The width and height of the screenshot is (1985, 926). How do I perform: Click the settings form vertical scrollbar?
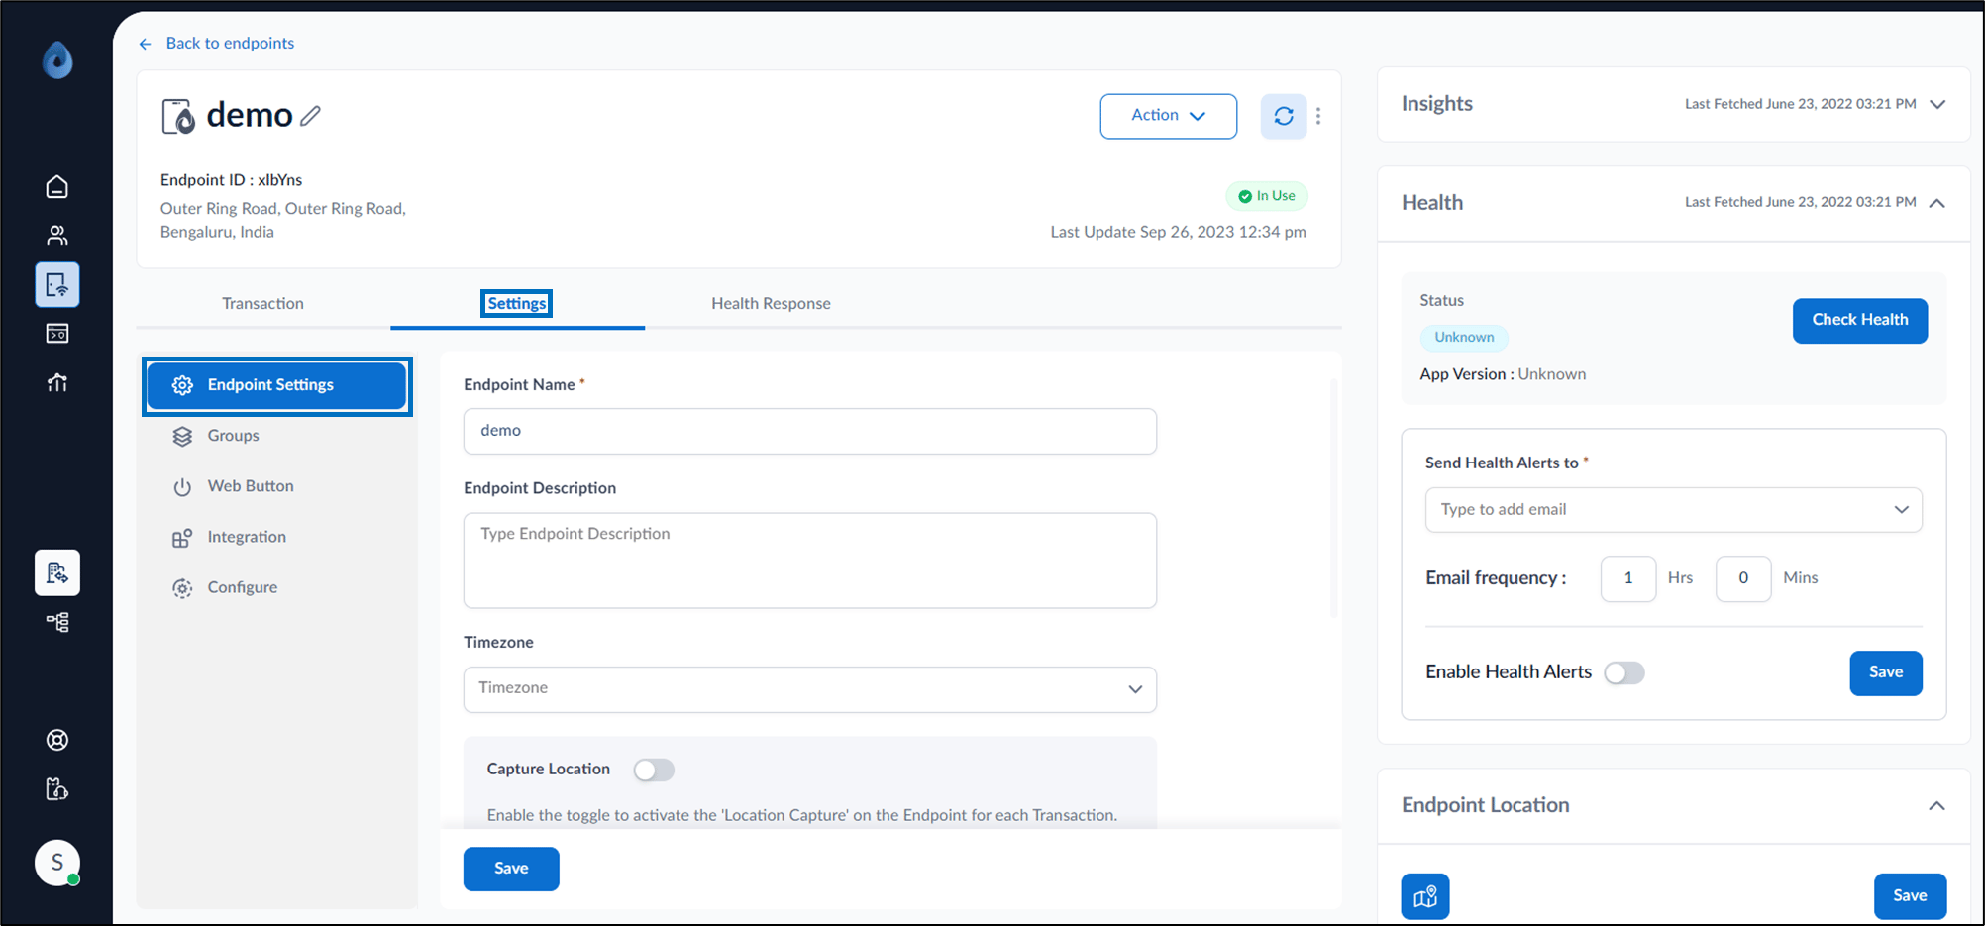click(1333, 497)
